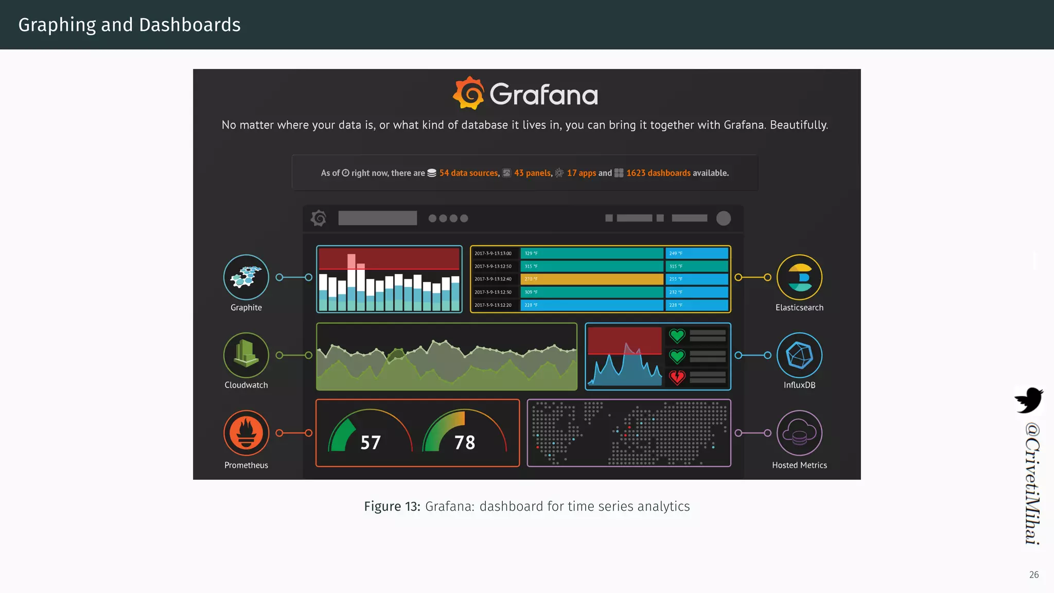Click the grey search bar in mock toolbar
The width and height of the screenshot is (1054, 593).
tap(378, 218)
